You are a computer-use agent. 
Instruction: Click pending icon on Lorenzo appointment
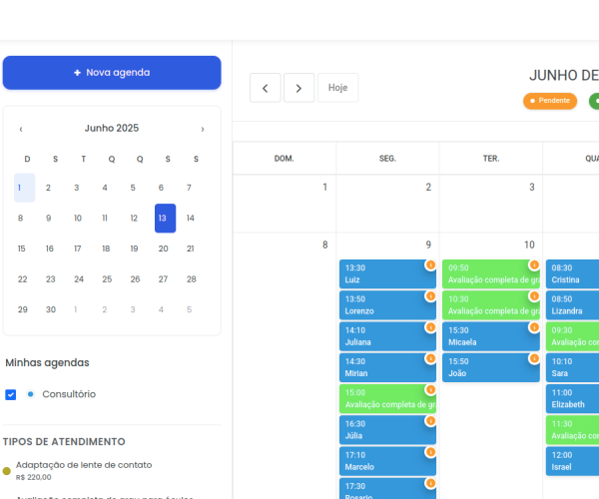click(430, 295)
